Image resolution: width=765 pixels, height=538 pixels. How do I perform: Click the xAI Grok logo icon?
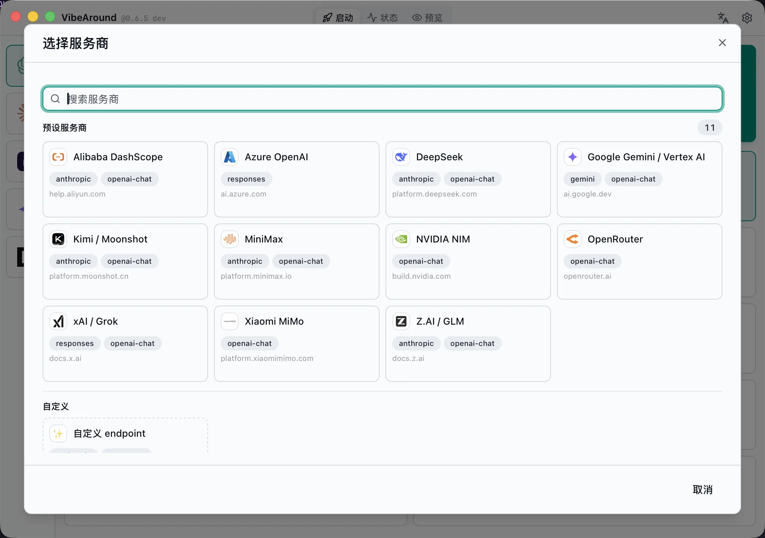(58, 321)
